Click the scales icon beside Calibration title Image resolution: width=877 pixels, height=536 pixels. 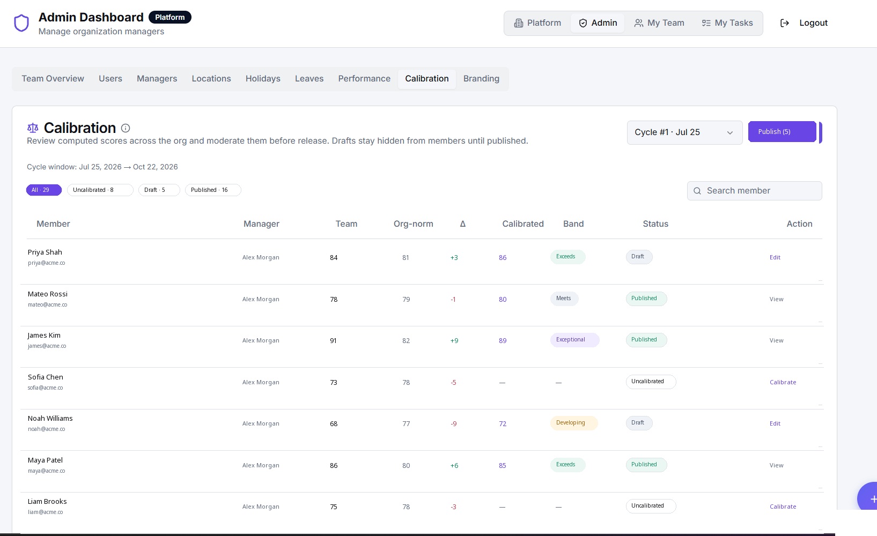coord(33,128)
